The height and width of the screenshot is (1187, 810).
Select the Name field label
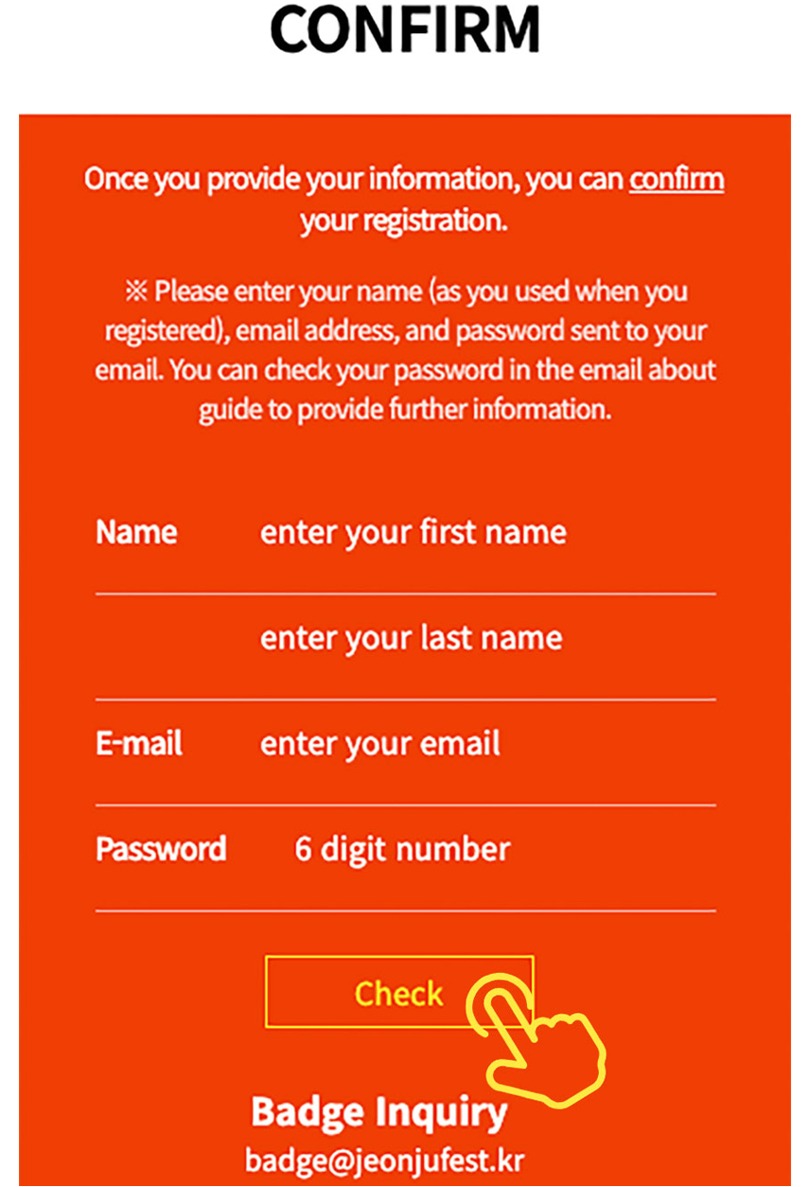pos(136,533)
